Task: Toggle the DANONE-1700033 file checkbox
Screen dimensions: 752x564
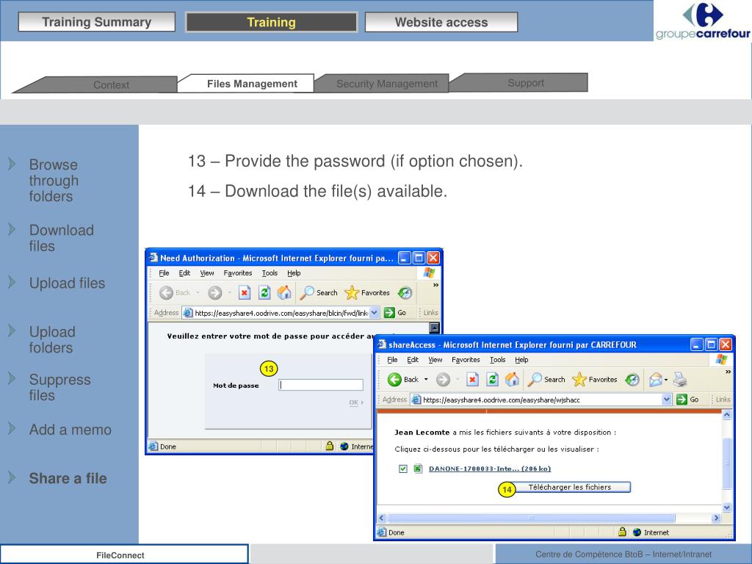Action: click(x=402, y=469)
